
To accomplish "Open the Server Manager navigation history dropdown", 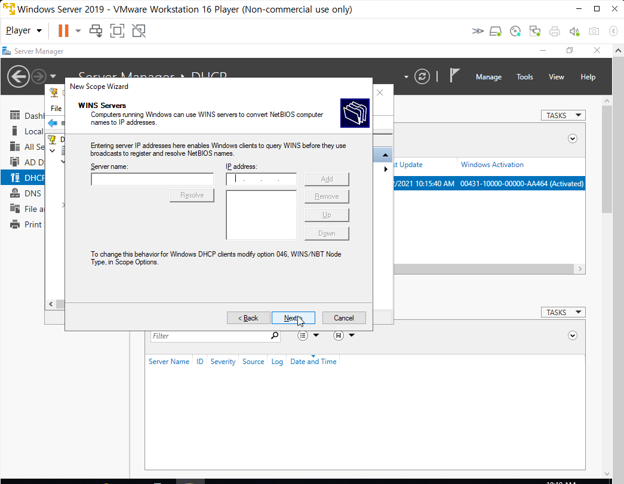I will pyautogui.click(x=53, y=76).
